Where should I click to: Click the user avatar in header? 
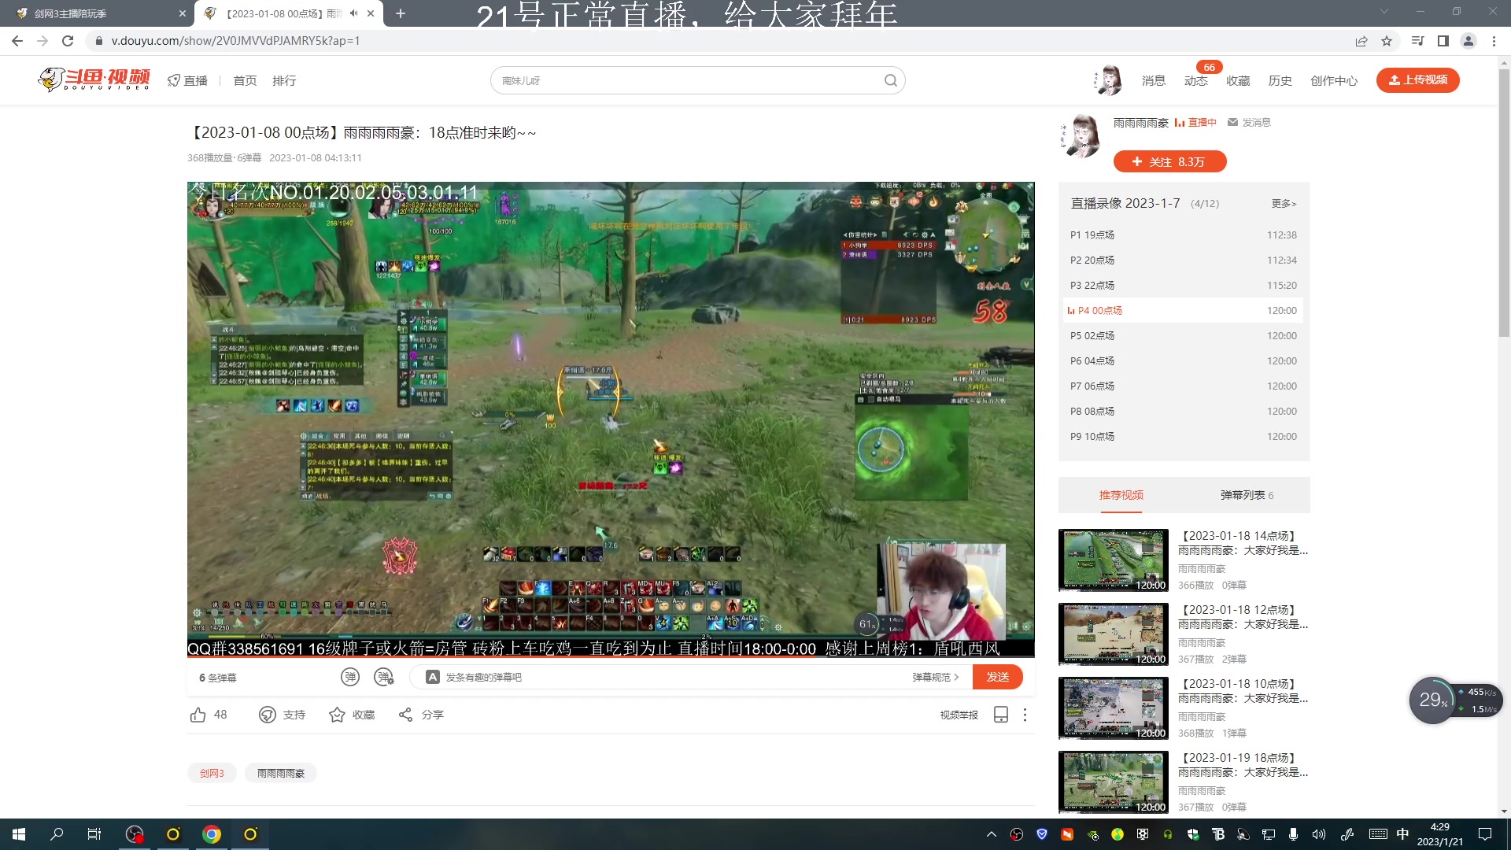(x=1108, y=80)
